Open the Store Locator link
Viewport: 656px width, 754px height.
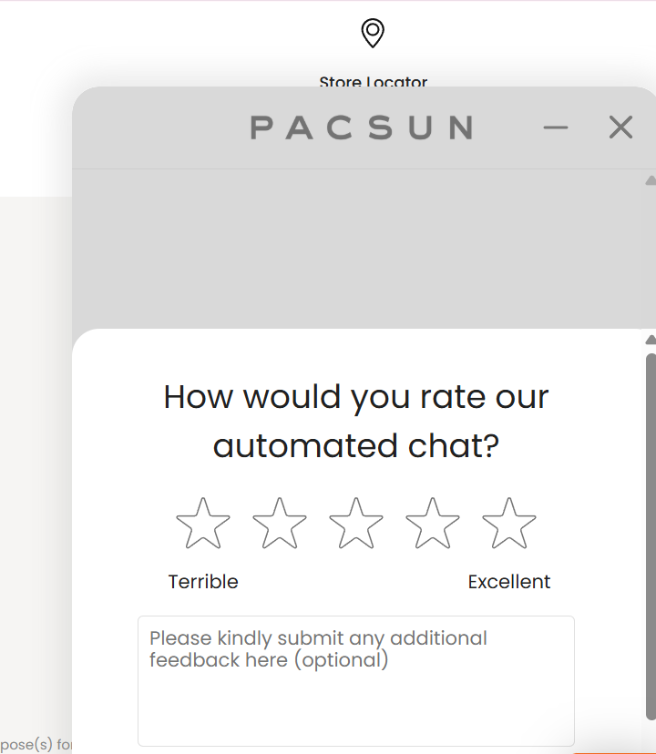pos(371,81)
